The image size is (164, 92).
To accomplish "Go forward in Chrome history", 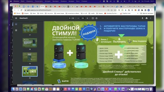I will pos(18,10).
